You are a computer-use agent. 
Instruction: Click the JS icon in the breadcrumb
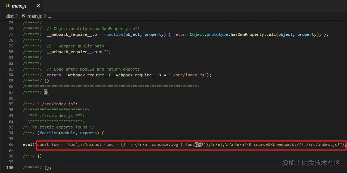[x=23, y=16]
